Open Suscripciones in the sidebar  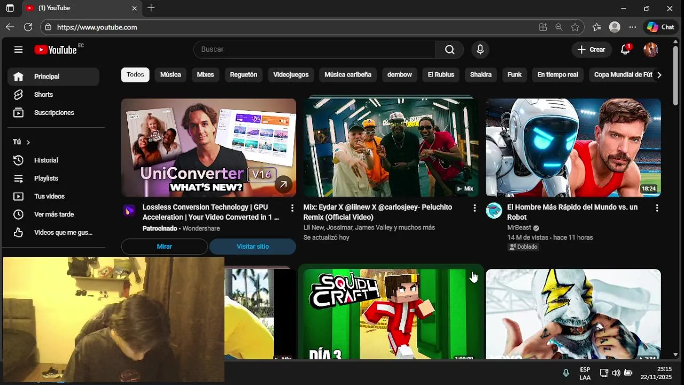pos(53,113)
